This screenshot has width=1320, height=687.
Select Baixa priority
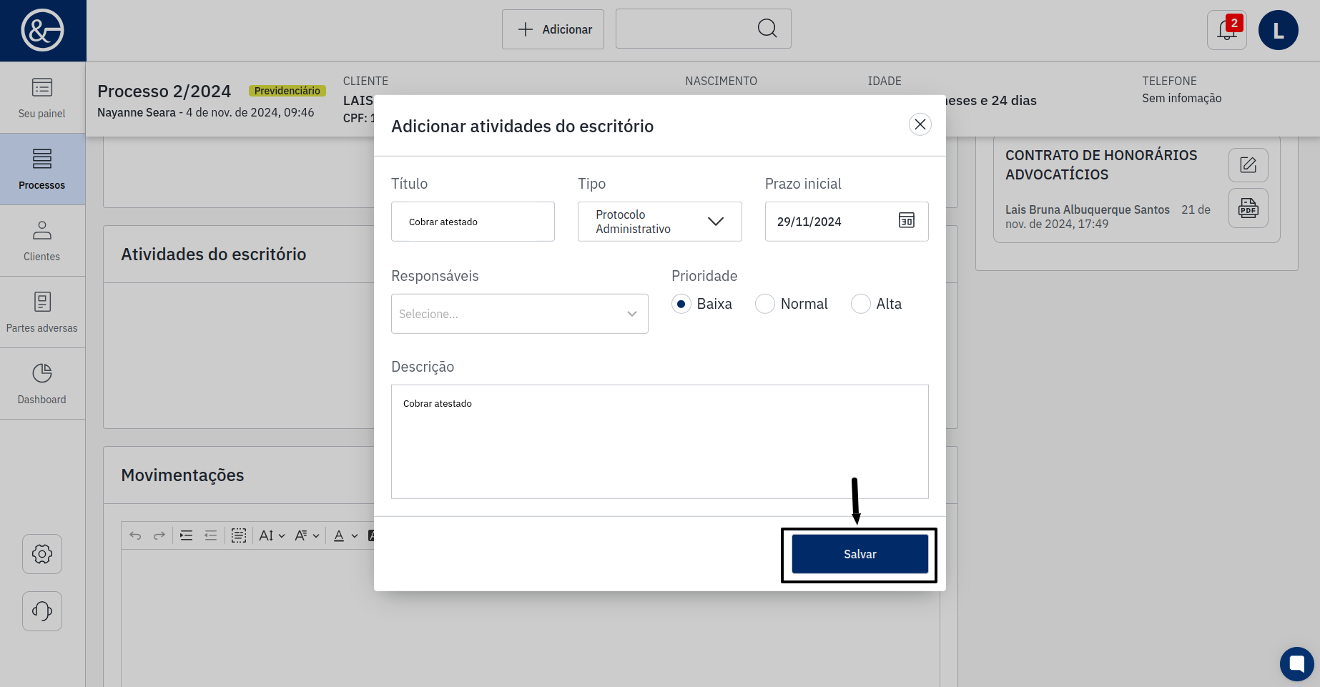click(x=681, y=304)
